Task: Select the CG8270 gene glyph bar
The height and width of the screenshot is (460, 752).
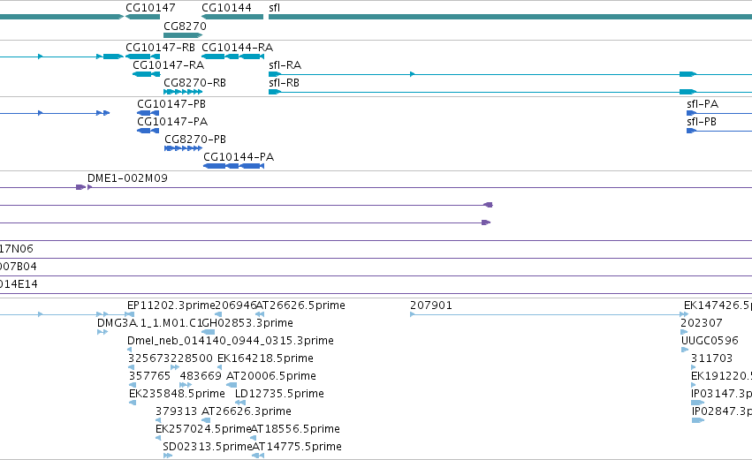Action: 183,35
